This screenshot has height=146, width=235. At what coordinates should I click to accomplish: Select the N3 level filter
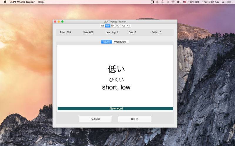tap(118, 26)
